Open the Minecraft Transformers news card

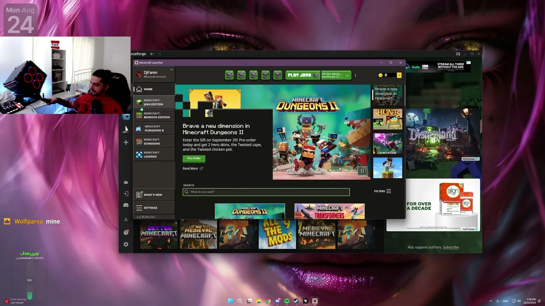[x=330, y=211]
